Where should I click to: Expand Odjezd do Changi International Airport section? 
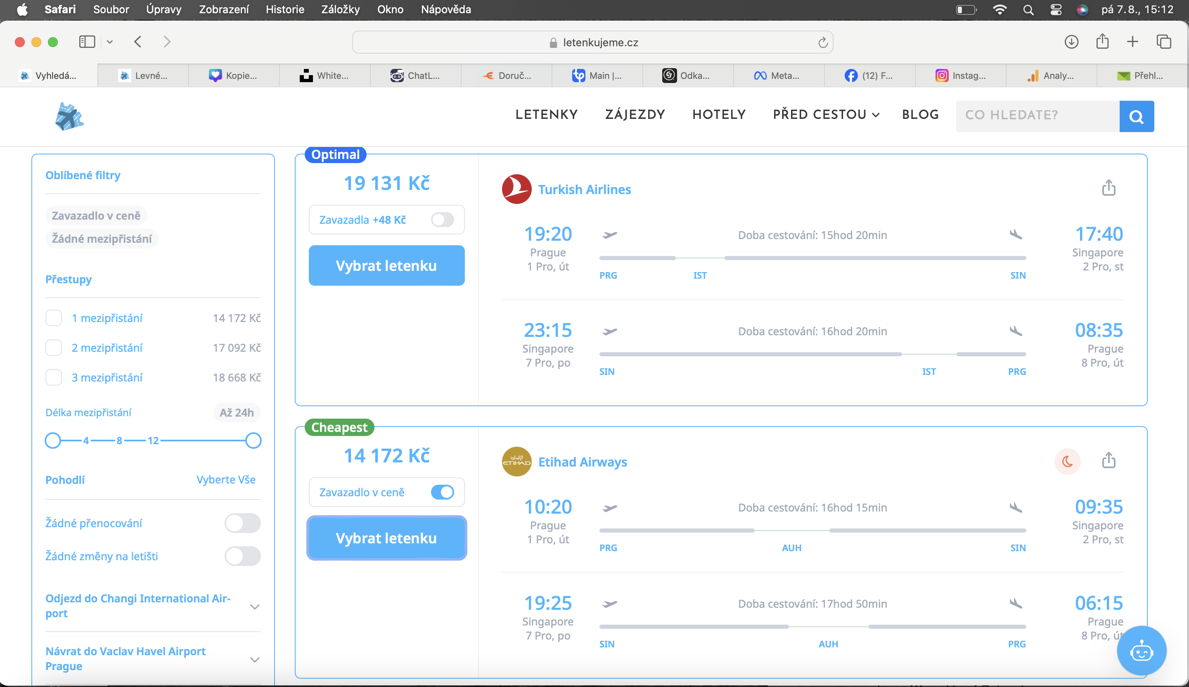coord(153,606)
